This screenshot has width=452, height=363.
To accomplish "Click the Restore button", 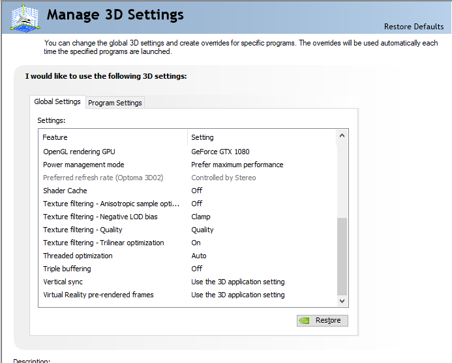I will point(322,321).
